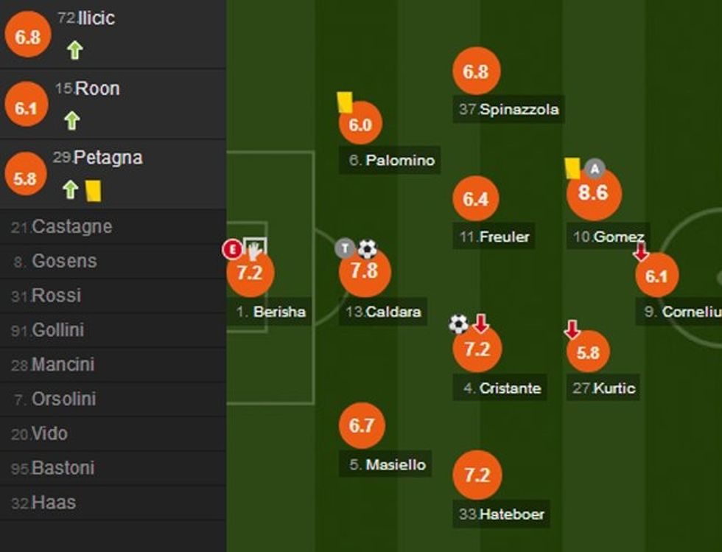Click the red substituted-off arrow on Kurtic
The image size is (722, 552).
[572, 329]
